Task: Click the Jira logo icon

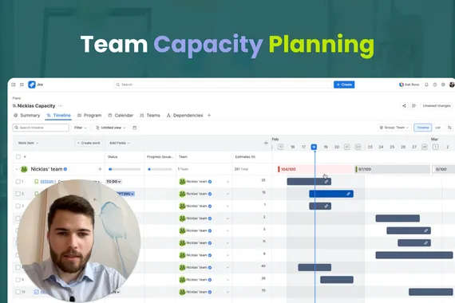Action: coord(32,85)
